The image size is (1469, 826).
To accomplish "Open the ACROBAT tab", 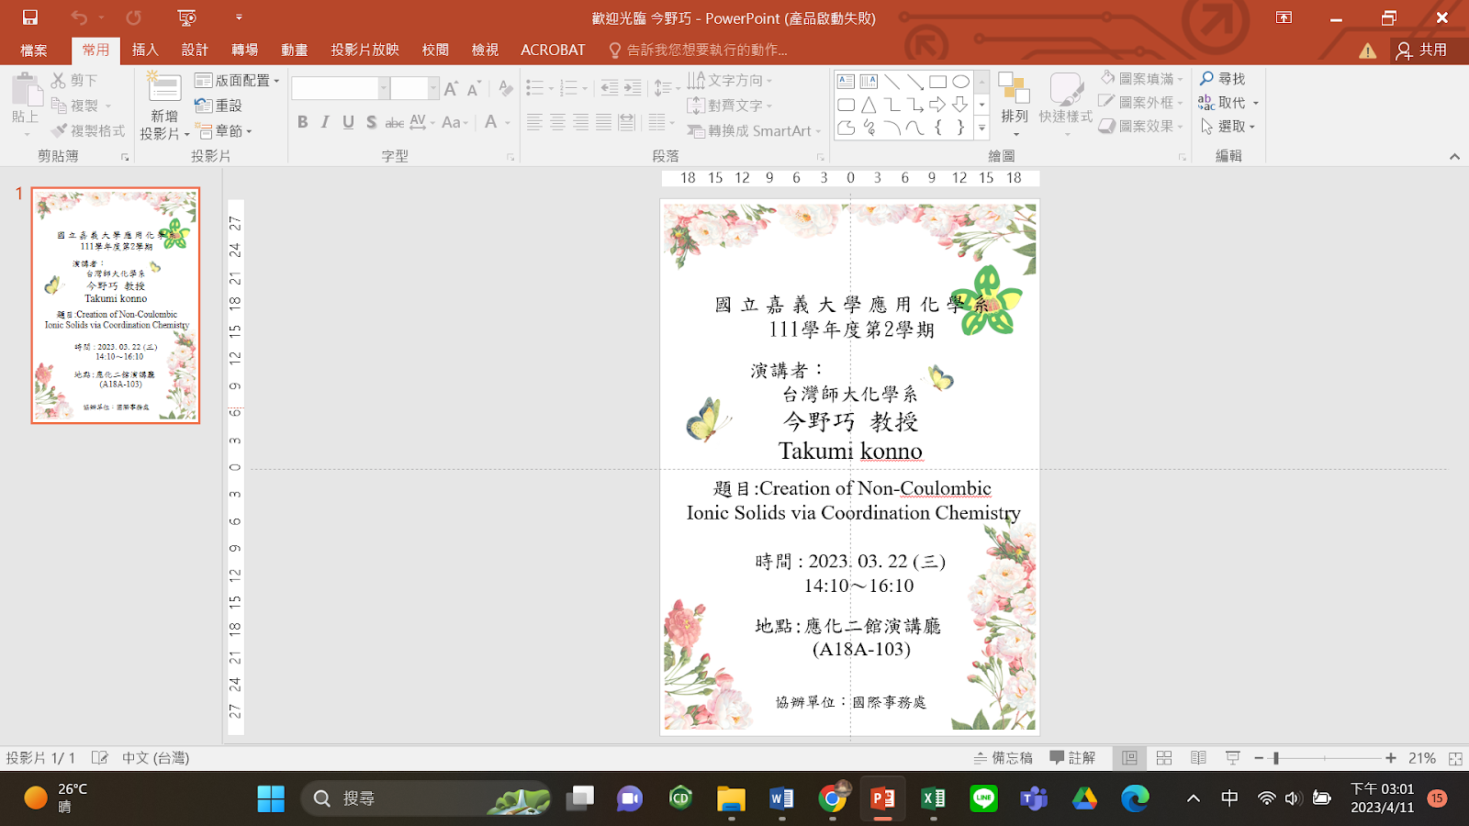I will (553, 50).
